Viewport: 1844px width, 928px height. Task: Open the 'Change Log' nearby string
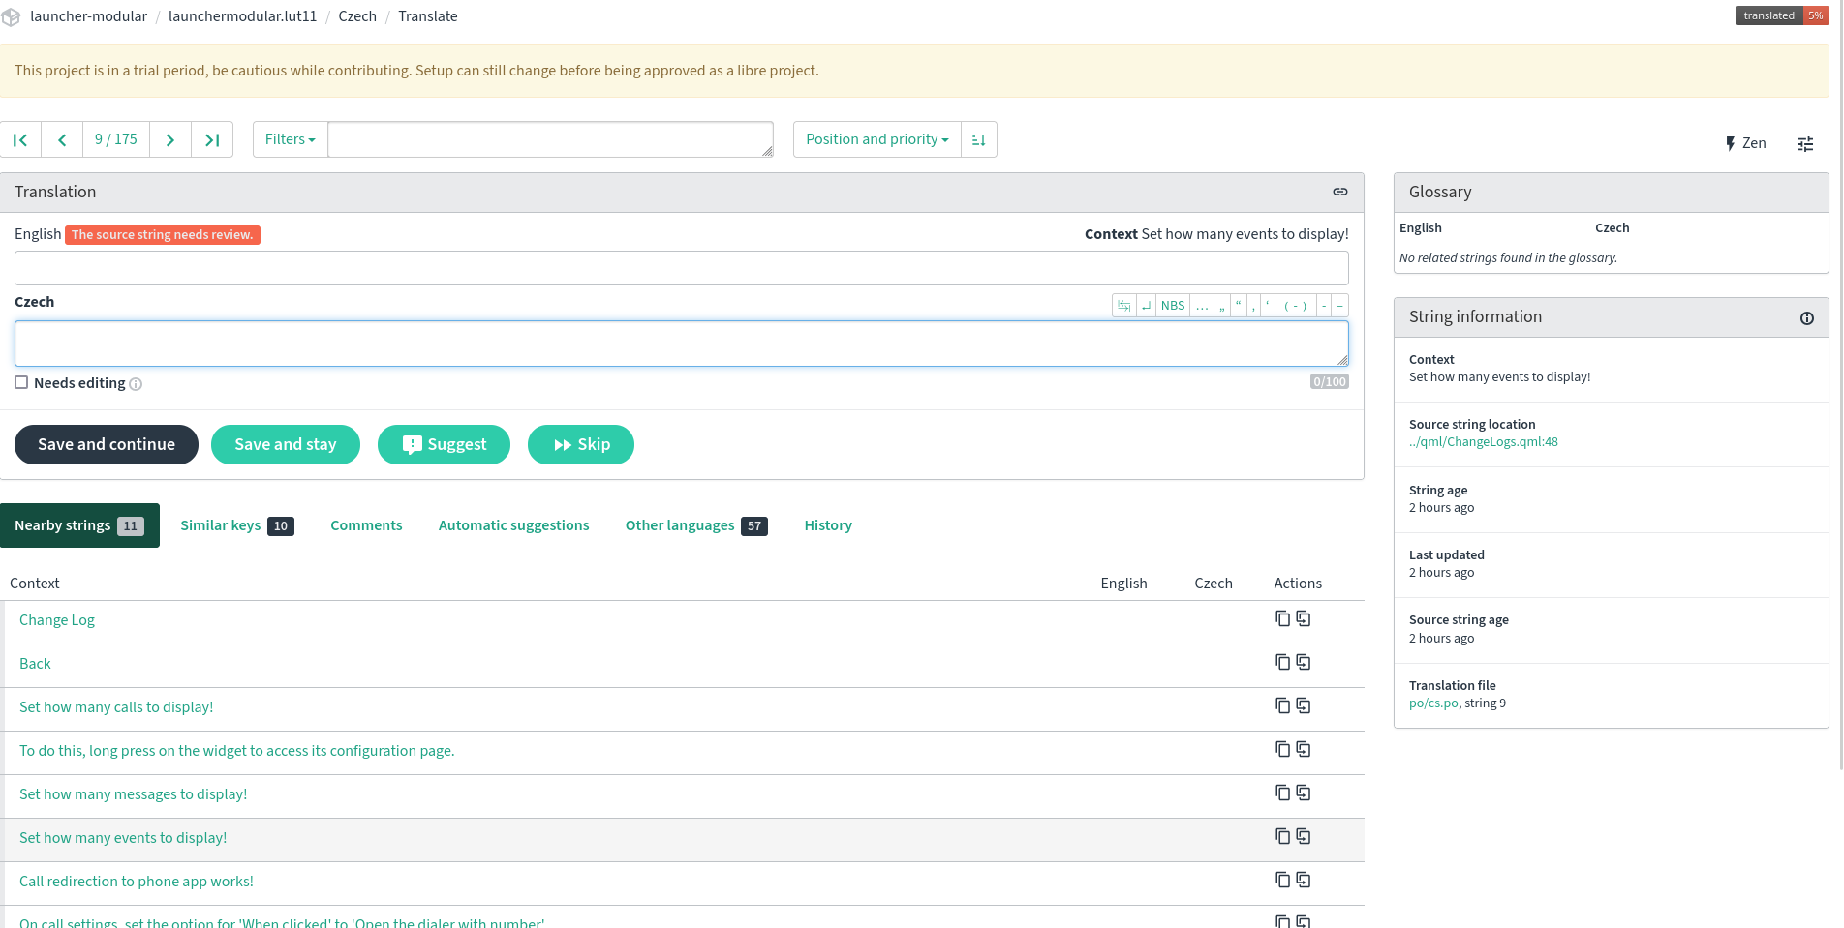[x=57, y=620]
